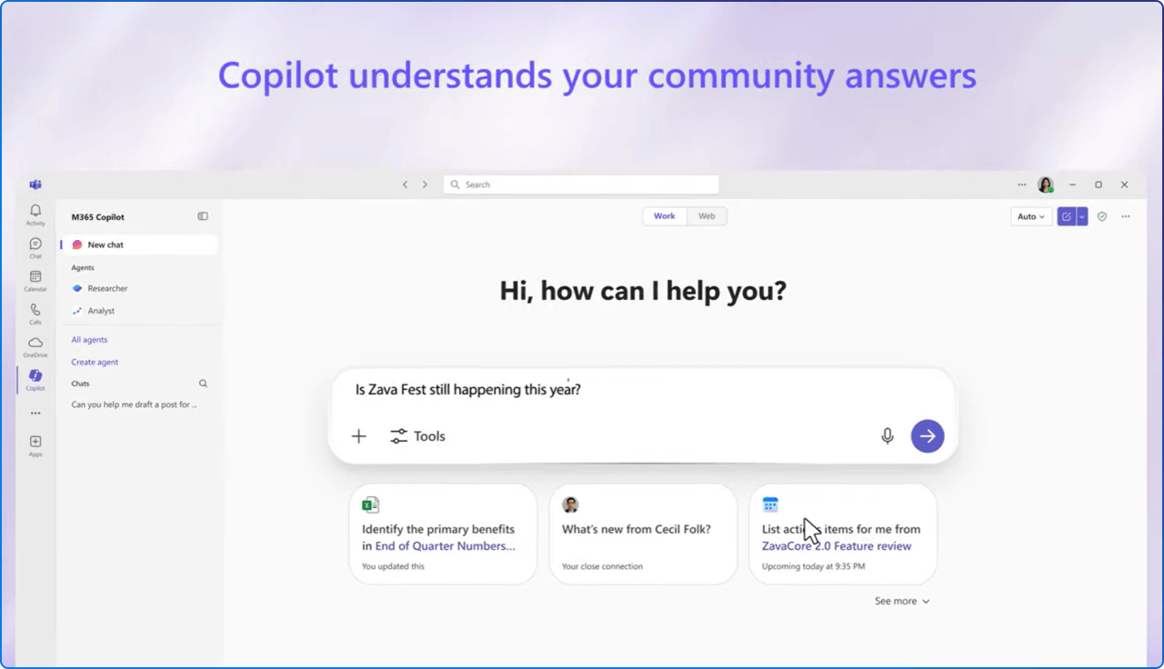Search chats with magnifier icon
Image resolution: width=1164 pixels, height=669 pixels.
pos(204,384)
